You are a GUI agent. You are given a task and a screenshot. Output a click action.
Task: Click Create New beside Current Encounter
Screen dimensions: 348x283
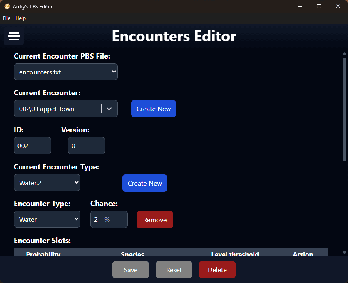[x=154, y=109]
